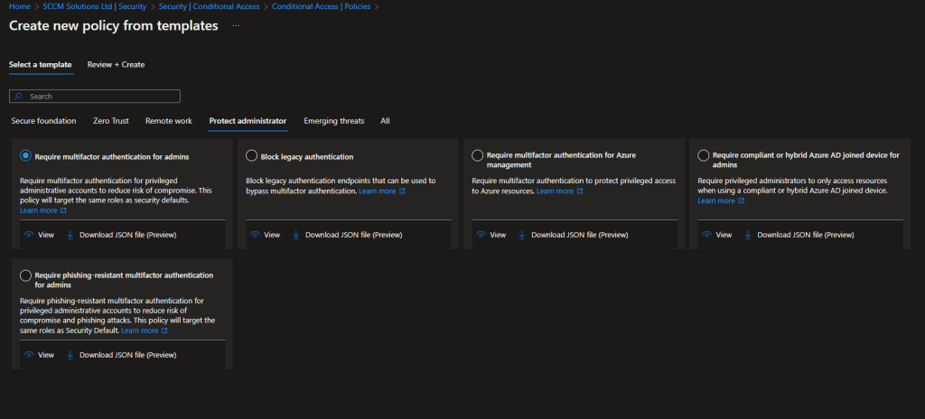925x419 pixels.
Task: Click download icon on Azure management template card
Action: click(522, 235)
